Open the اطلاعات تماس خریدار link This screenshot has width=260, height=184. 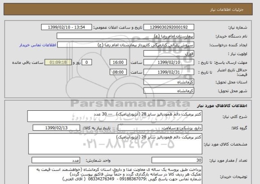38,45
